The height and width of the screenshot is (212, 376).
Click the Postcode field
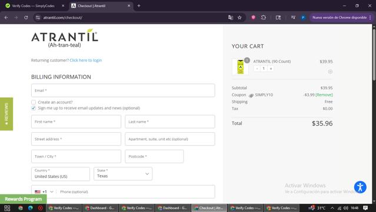pos(154,156)
